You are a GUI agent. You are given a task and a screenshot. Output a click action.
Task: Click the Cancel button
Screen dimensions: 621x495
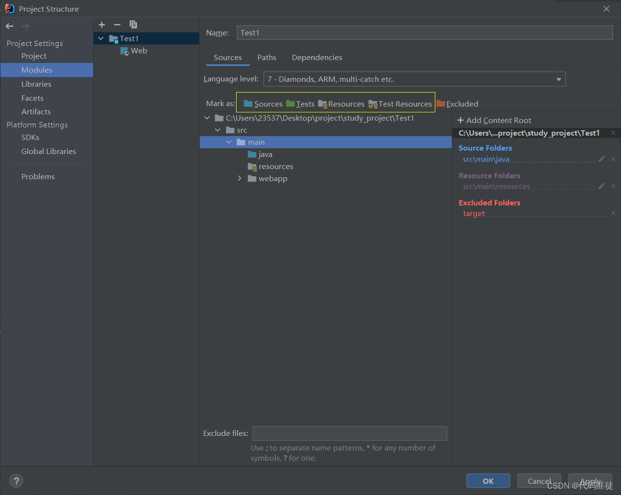point(539,481)
